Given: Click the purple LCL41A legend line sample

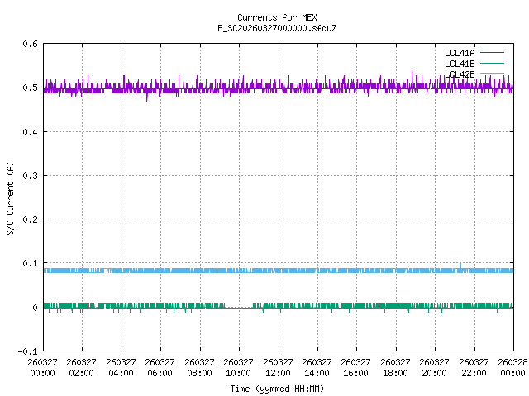Looking at the screenshot, I should click(491, 52).
